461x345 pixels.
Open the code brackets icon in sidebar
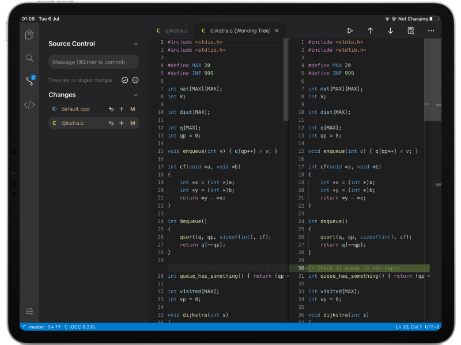pyautogui.click(x=29, y=105)
